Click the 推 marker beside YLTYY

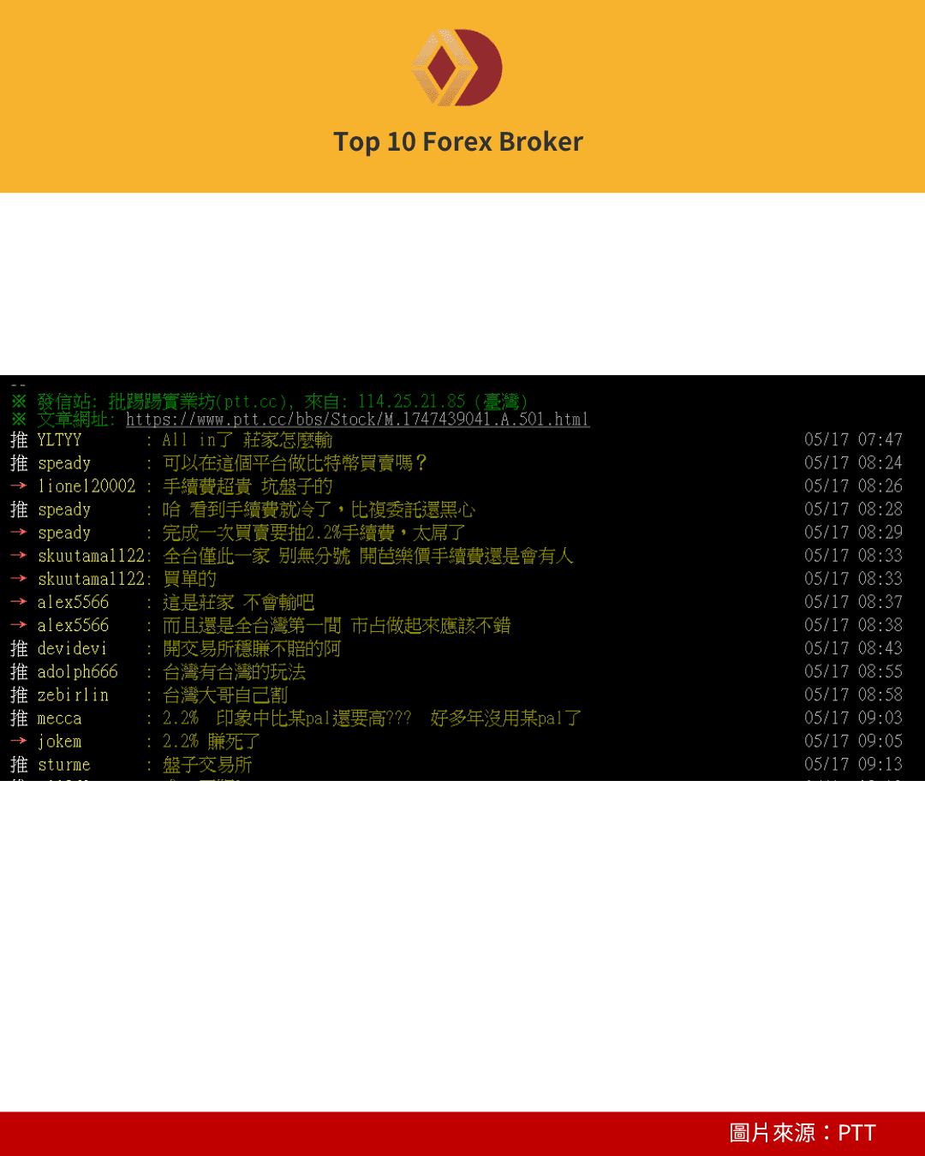pos(18,439)
